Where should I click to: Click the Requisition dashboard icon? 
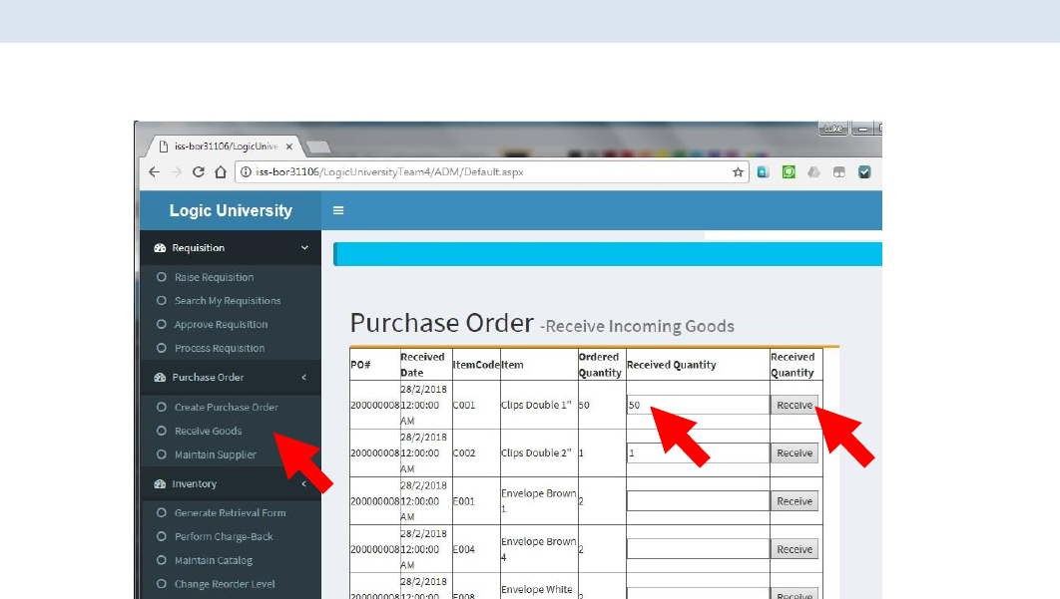pos(160,248)
